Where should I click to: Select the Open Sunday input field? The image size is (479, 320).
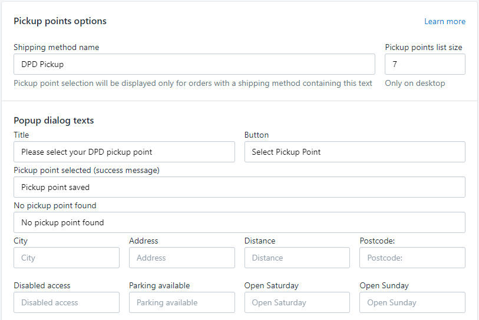(412, 302)
